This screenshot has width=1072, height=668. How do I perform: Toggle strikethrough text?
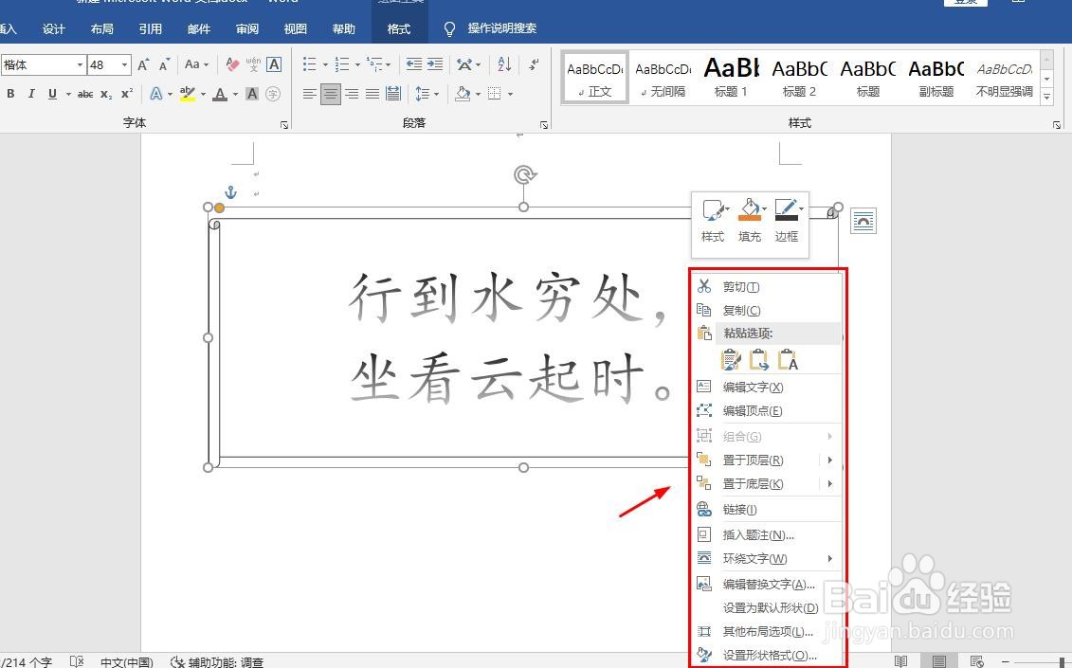[84, 94]
